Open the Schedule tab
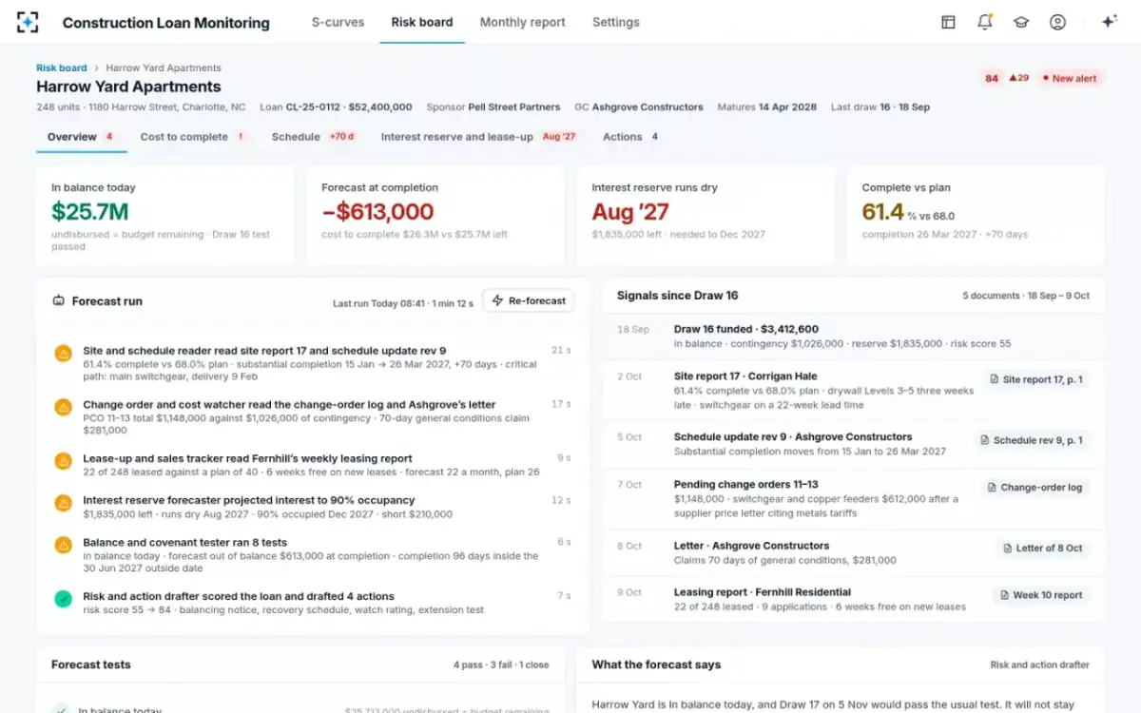 pos(314,137)
